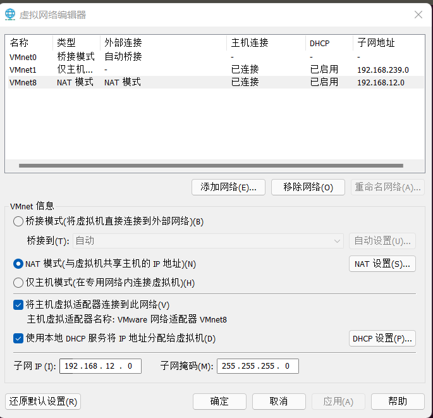Screen dimensions: 433x418
Task: Click the Virtual Network Editor globe icon
Action: pos(10,15)
